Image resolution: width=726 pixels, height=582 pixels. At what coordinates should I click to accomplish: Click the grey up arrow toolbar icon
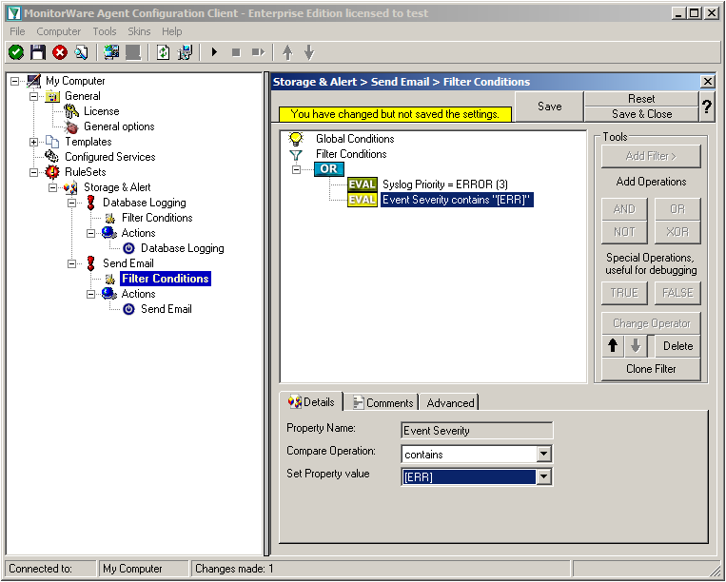click(287, 52)
